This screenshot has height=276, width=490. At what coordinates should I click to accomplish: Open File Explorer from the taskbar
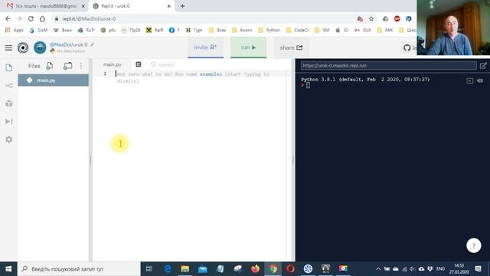185,269
